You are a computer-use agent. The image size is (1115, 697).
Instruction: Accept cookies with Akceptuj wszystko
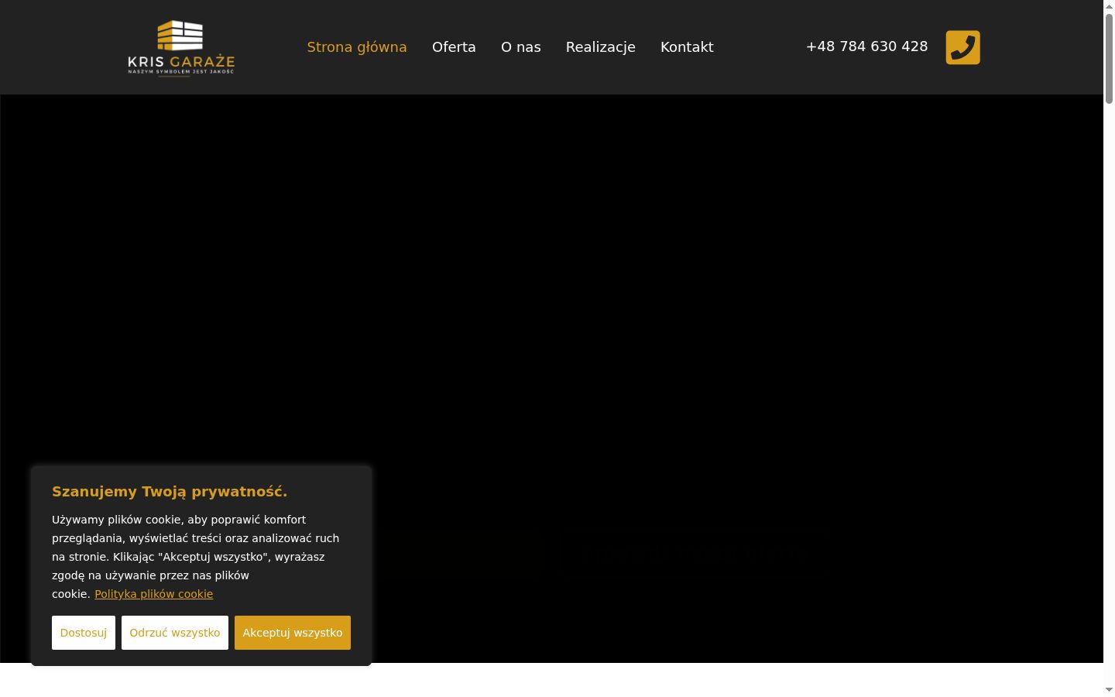point(293,633)
